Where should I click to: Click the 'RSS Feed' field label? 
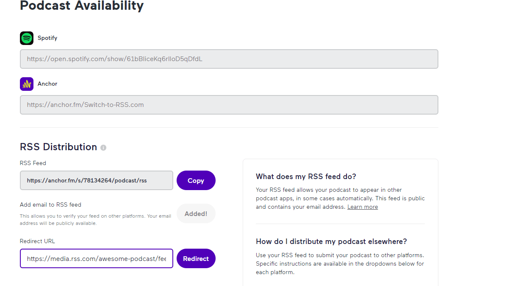[33, 163]
